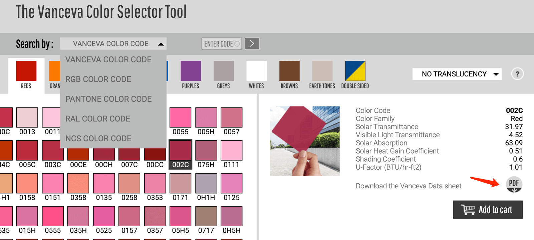Click the Add to cart button
This screenshot has height=240, width=534.
click(x=488, y=210)
